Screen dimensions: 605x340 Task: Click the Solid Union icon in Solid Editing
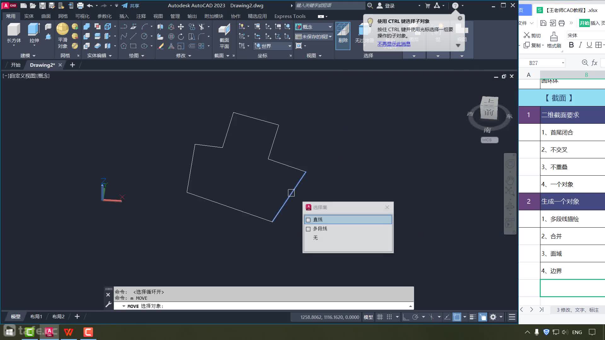(x=87, y=27)
